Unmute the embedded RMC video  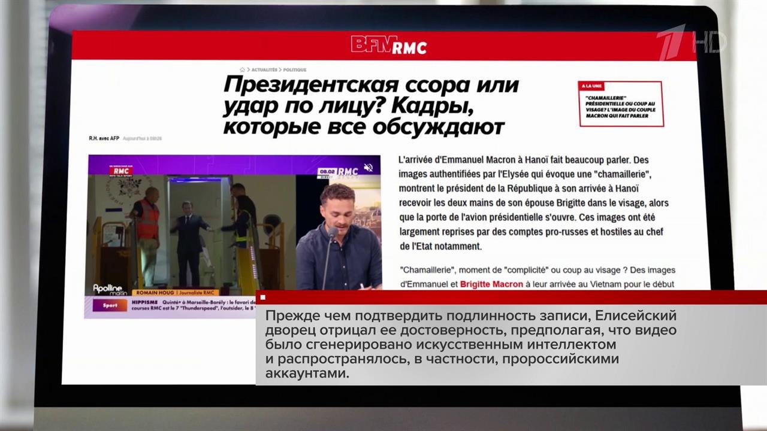click(369, 168)
